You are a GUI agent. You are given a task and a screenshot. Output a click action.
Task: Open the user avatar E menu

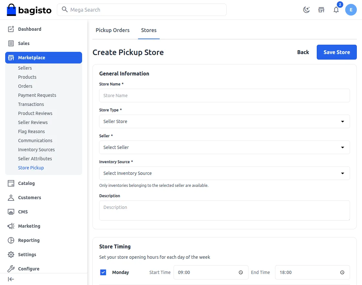(x=351, y=10)
